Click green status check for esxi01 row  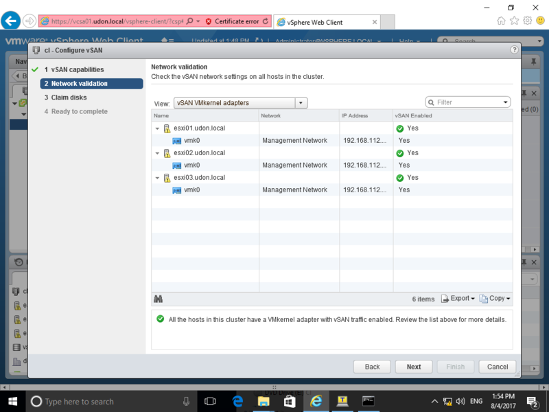coord(400,128)
